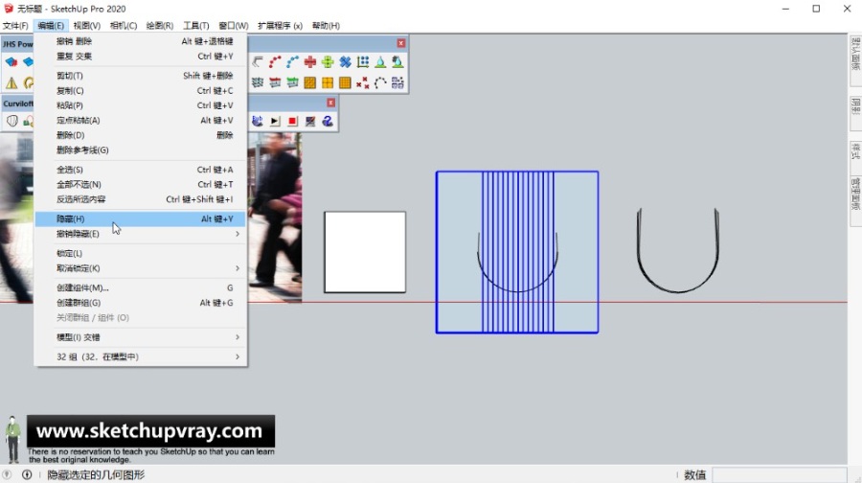Select 删除参考线(G) menu entry

pyautogui.click(x=140, y=149)
